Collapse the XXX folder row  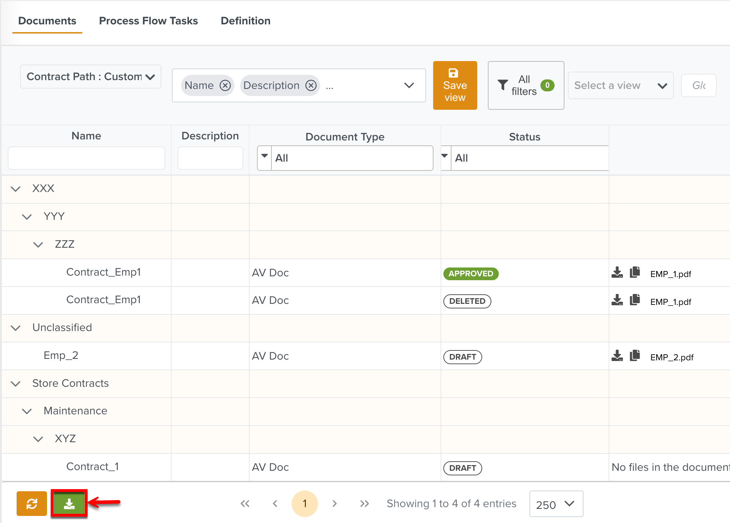[x=16, y=189]
